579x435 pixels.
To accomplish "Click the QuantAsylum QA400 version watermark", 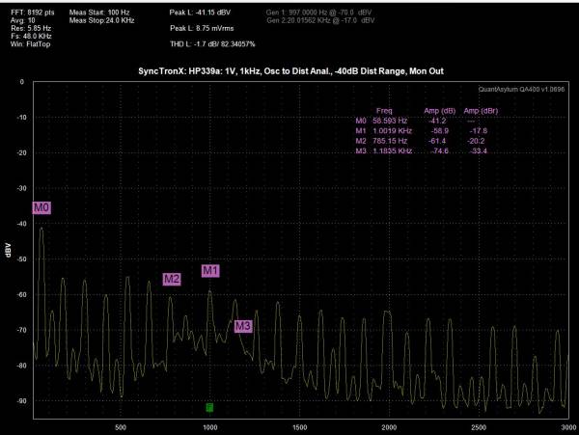I will click(x=521, y=89).
